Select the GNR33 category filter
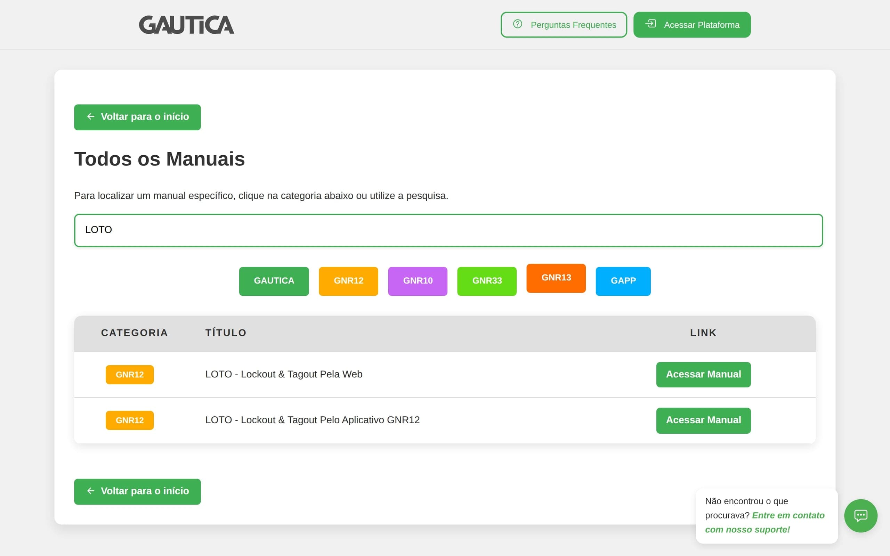 click(x=487, y=281)
